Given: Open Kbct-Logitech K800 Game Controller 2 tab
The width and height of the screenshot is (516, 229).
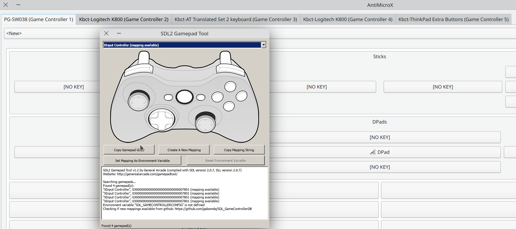Looking at the screenshot, I should click(124, 19).
